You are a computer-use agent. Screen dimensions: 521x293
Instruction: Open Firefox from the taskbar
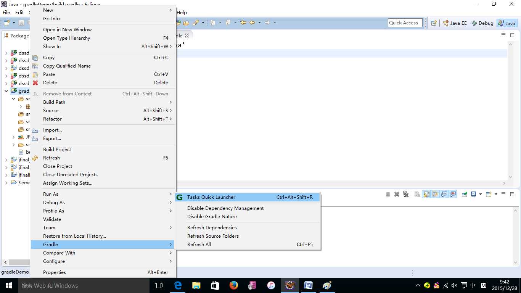coord(233,285)
